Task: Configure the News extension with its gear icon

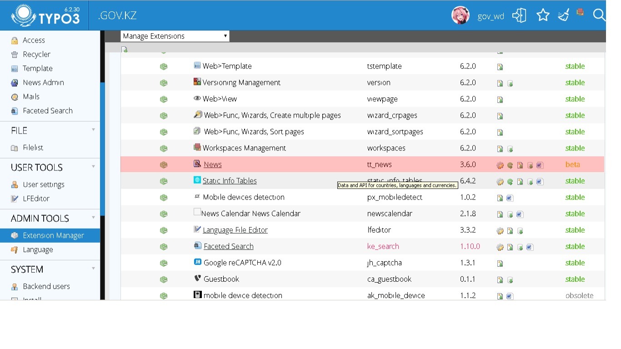Action: [x=500, y=165]
